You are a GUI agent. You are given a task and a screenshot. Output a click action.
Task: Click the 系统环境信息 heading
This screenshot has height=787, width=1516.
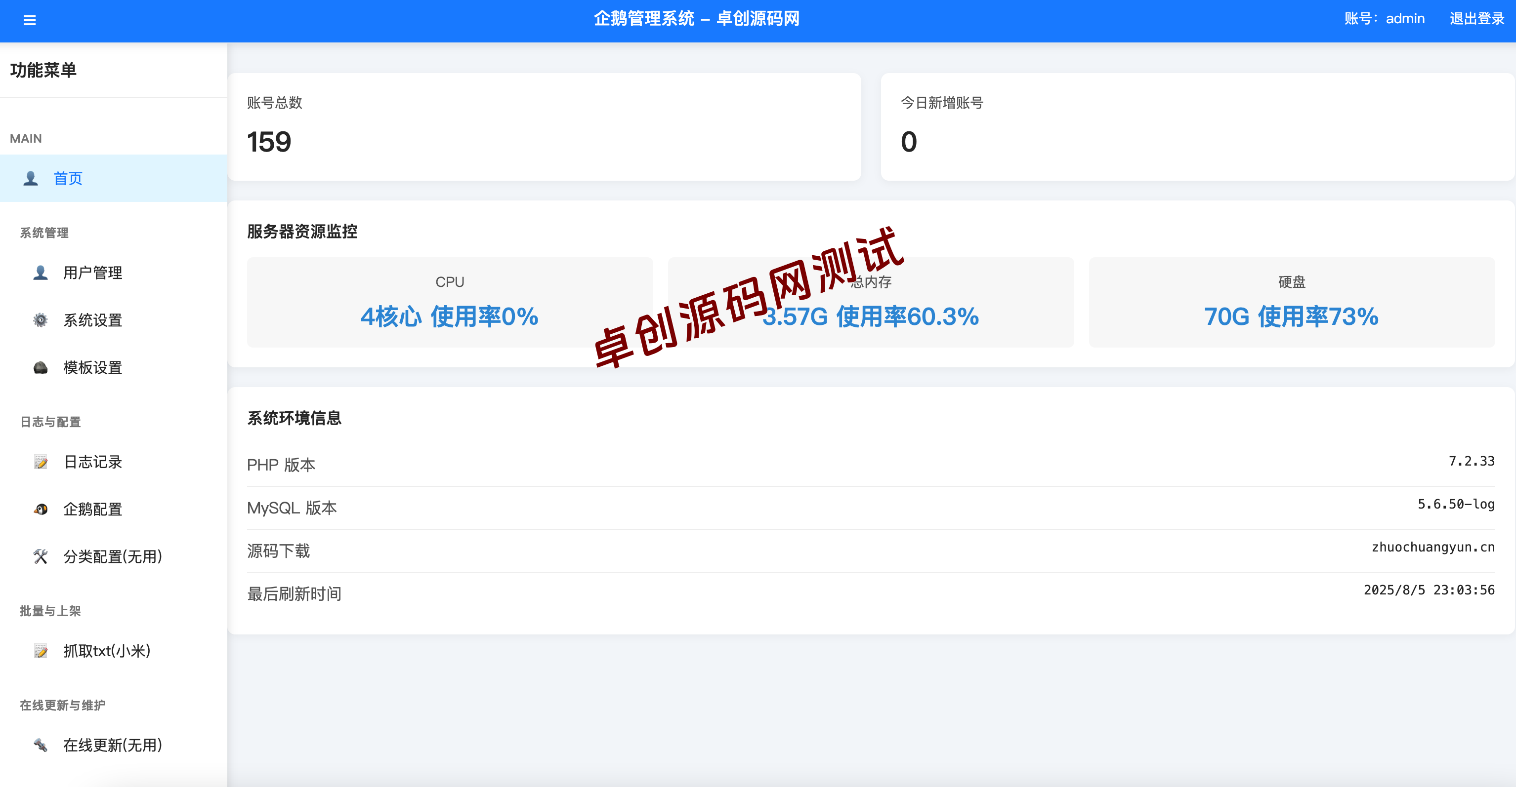pos(294,418)
